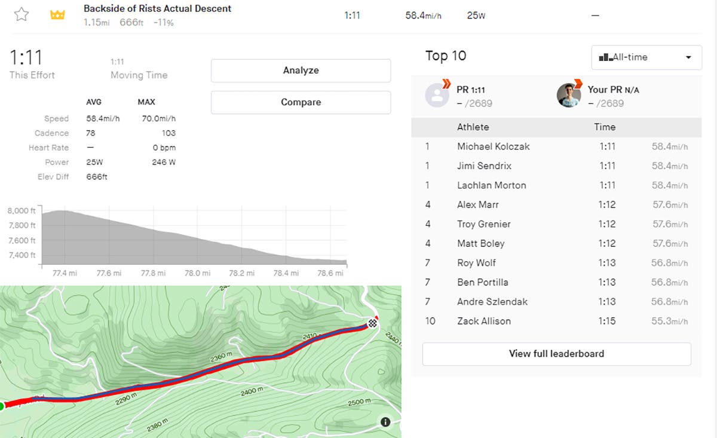The image size is (717, 438).
Task: Toggle the favorite star for this segment
Action: pos(22,13)
